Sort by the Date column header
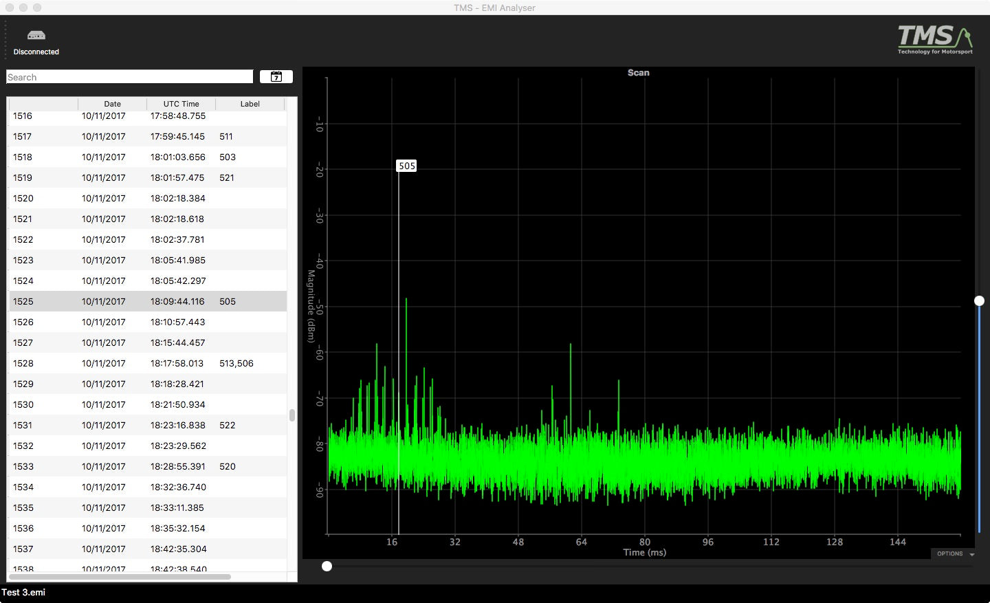Viewport: 990px width, 603px height. [x=112, y=104]
